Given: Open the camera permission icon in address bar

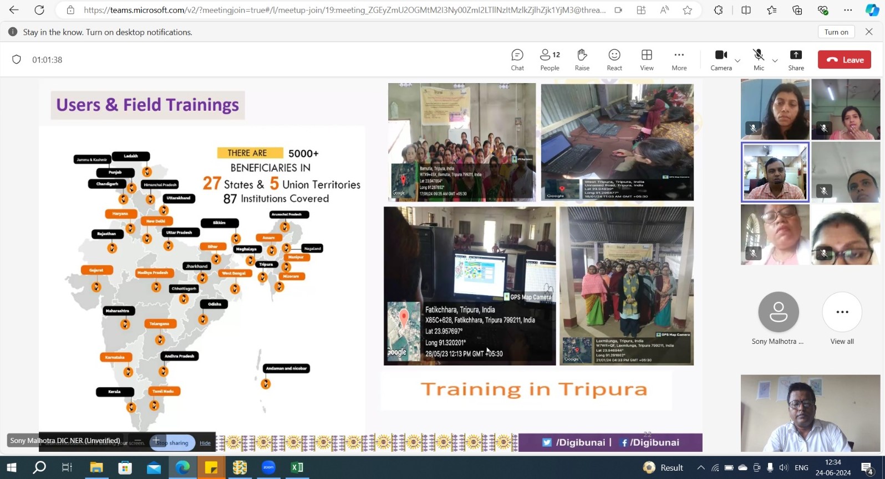Looking at the screenshot, I should point(618,10).
